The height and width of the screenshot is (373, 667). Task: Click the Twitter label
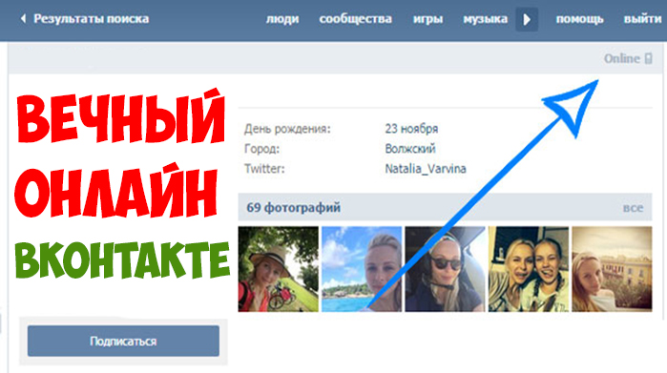(264, 169)
